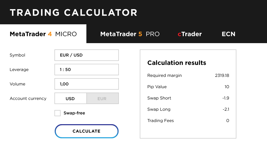
Task: Click the Swap Long value -2.1
Action: pyautogui.click(x=226, y=109)
